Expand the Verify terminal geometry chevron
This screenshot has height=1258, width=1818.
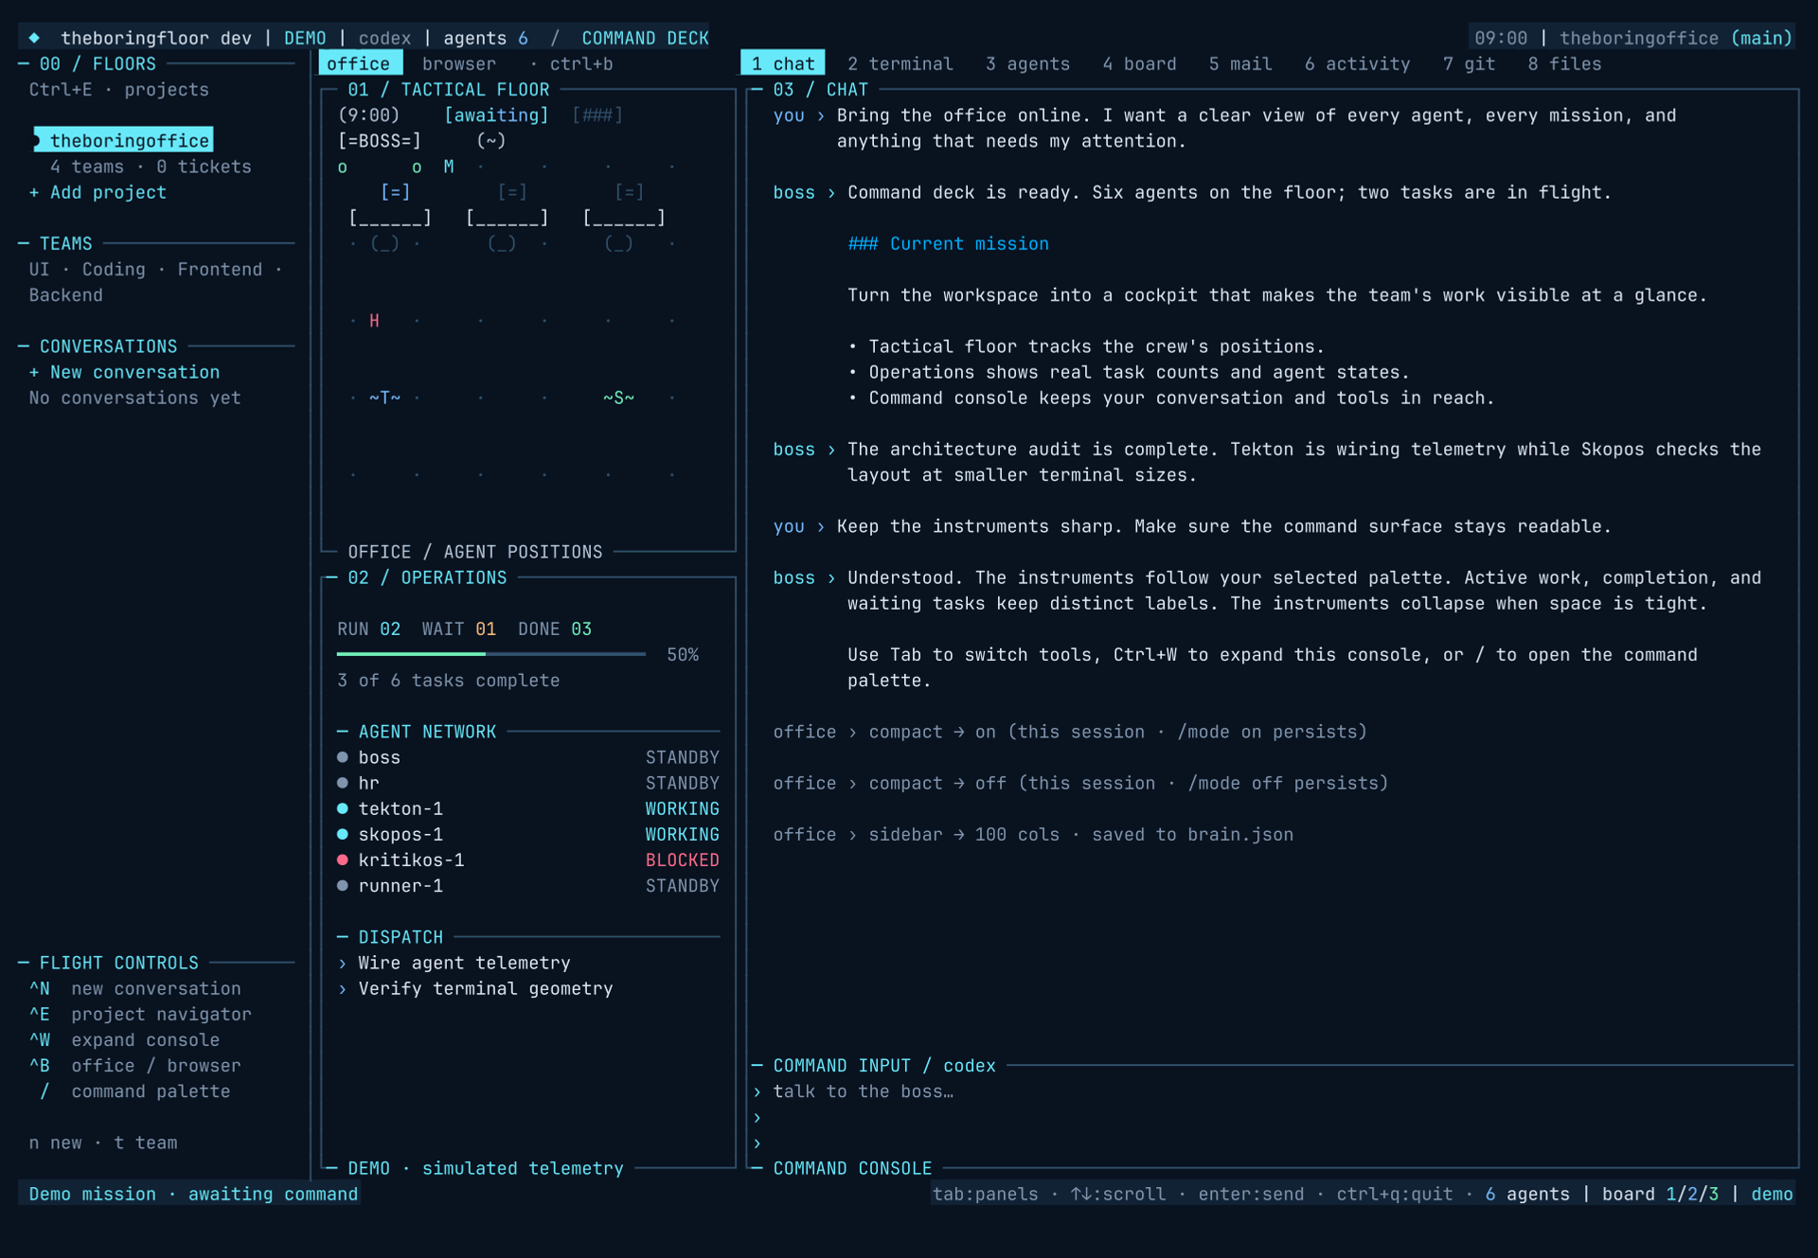click(343, 988)
